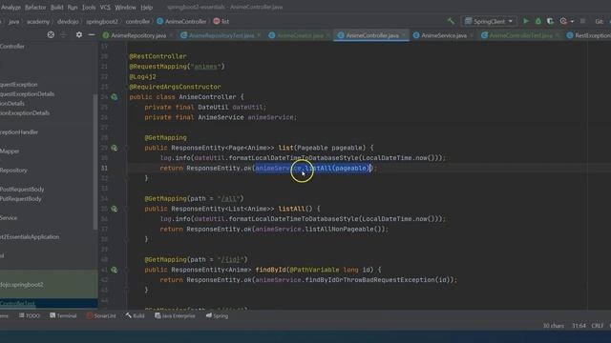Image resolution: width=611 pixels, height=343 pixels.
Task: Click the project panel vertical scrollbar
Action: click(x=95, y=161)
